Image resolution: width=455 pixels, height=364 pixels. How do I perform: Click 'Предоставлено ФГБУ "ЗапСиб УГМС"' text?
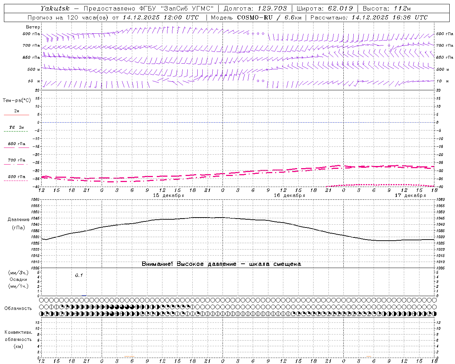[149, 9]
